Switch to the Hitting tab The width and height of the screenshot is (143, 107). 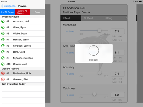pos(108,18)
